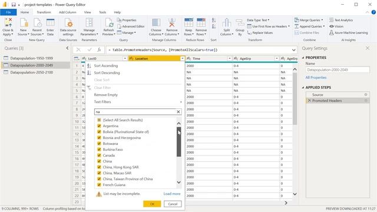Screen dimensions: 377x212
Task: Uncheck the China checkbox
Action: click(x=99, y=161)
